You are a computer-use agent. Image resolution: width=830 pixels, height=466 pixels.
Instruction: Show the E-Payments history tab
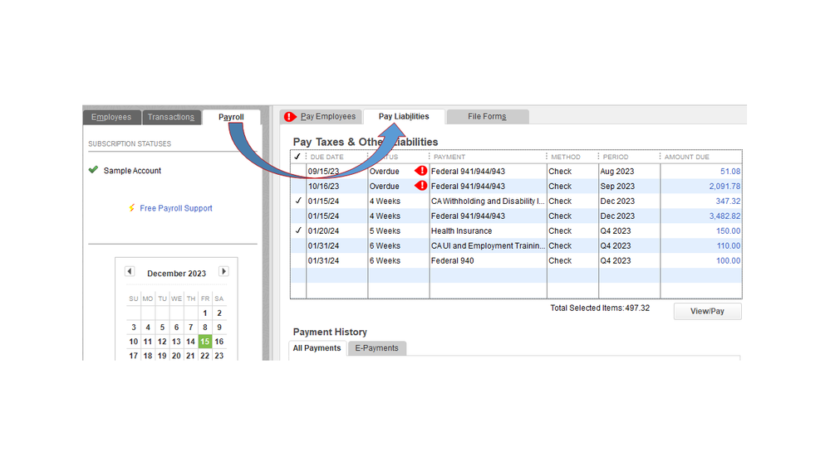[x=377, y=347]
